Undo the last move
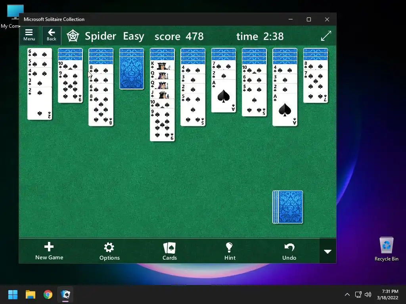Viewport: 406px width, 304px height. tap(289, 251)
